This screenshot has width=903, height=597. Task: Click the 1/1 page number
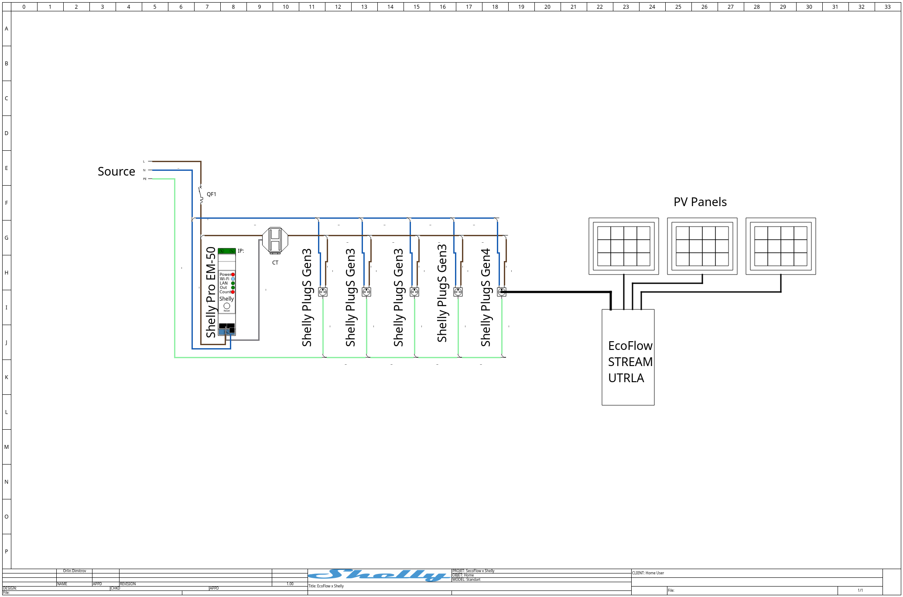coord(860,590)
